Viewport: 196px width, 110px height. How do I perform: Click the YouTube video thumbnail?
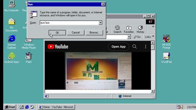98,71
